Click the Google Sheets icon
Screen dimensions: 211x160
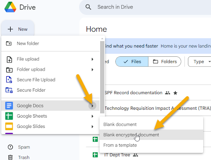9,116
